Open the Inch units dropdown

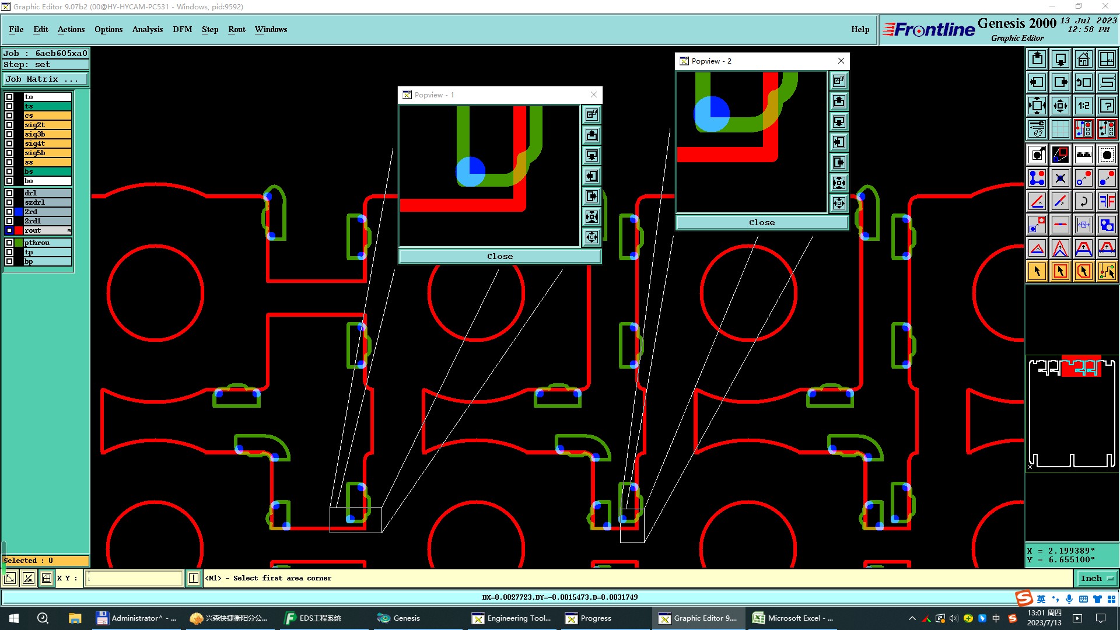[x=1097, y=578]
